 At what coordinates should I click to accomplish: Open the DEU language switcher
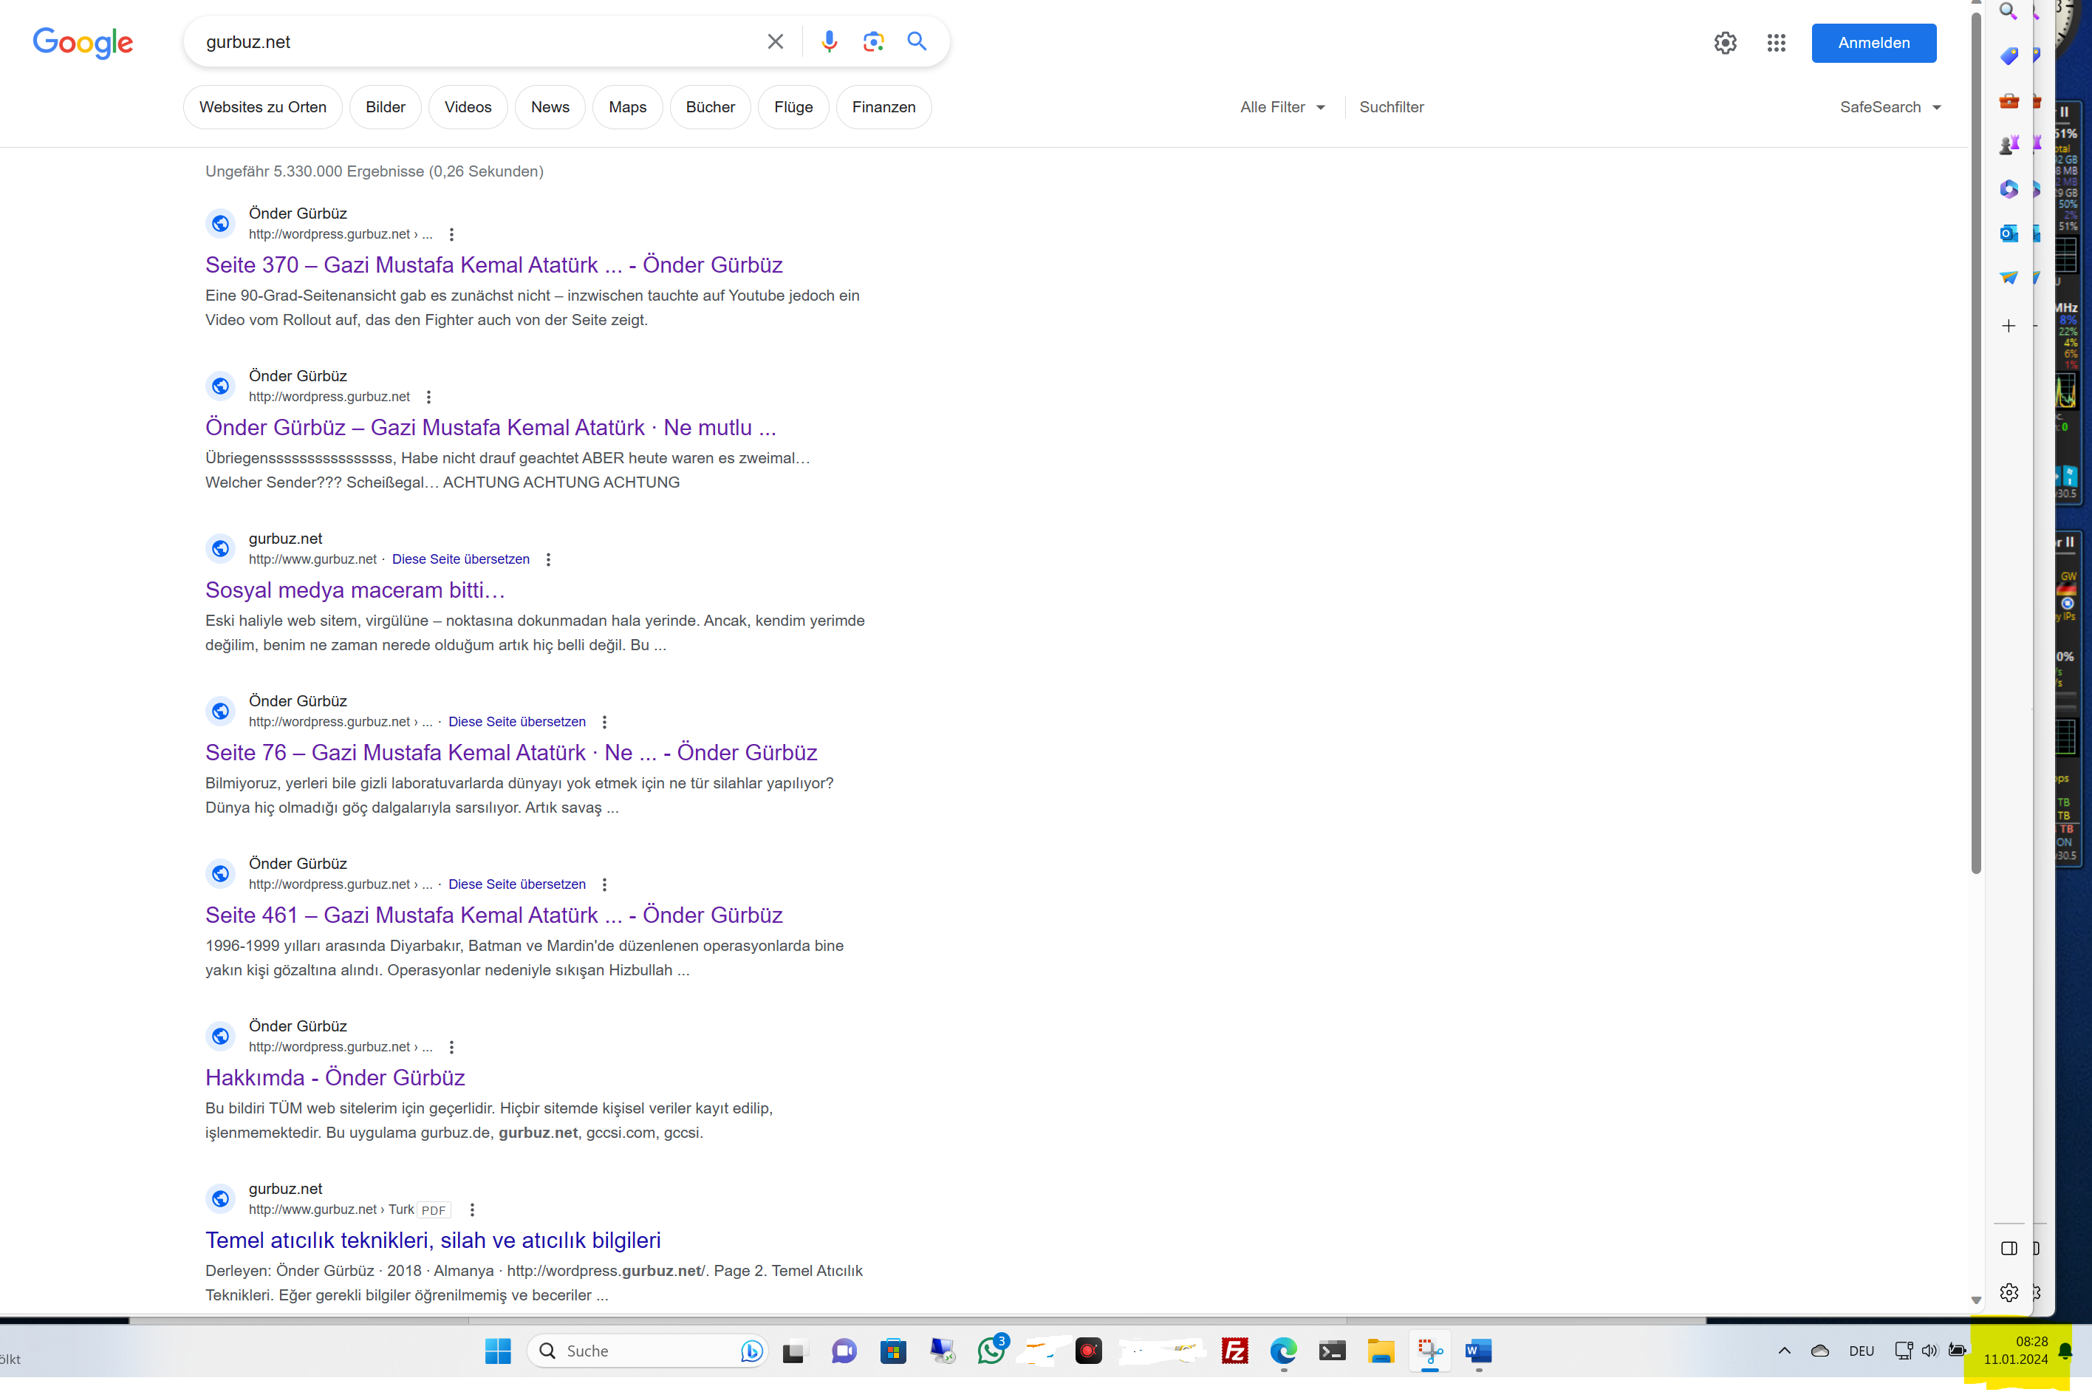[1862, 1351]
